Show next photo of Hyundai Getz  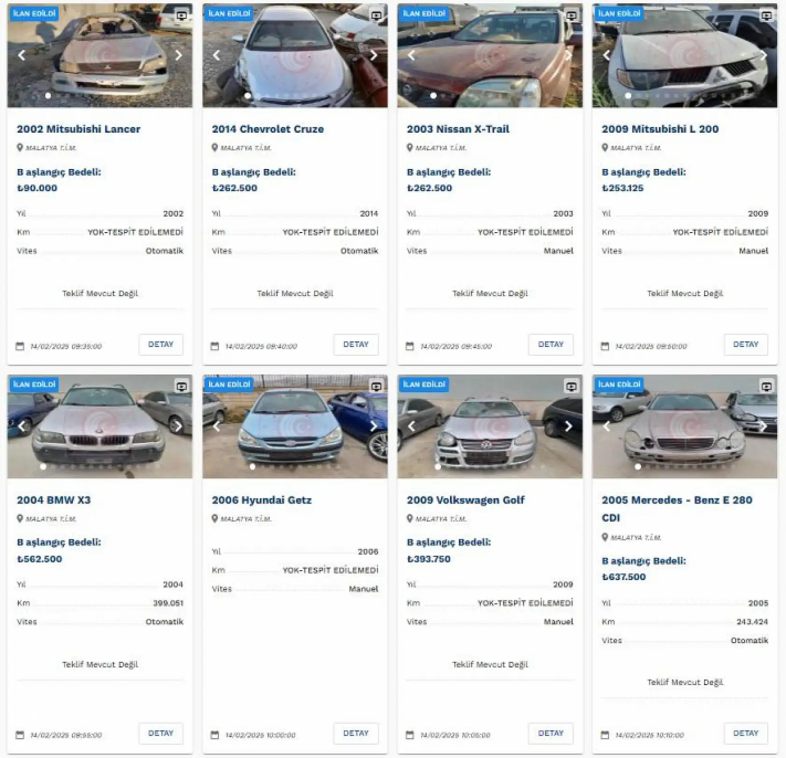pos(373,426)
